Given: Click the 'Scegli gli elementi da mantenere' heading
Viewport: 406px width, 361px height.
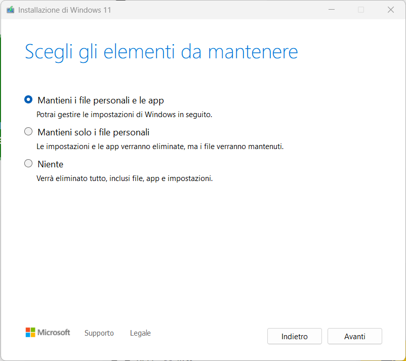Looking at the screenshot, I should pos(161,52).
